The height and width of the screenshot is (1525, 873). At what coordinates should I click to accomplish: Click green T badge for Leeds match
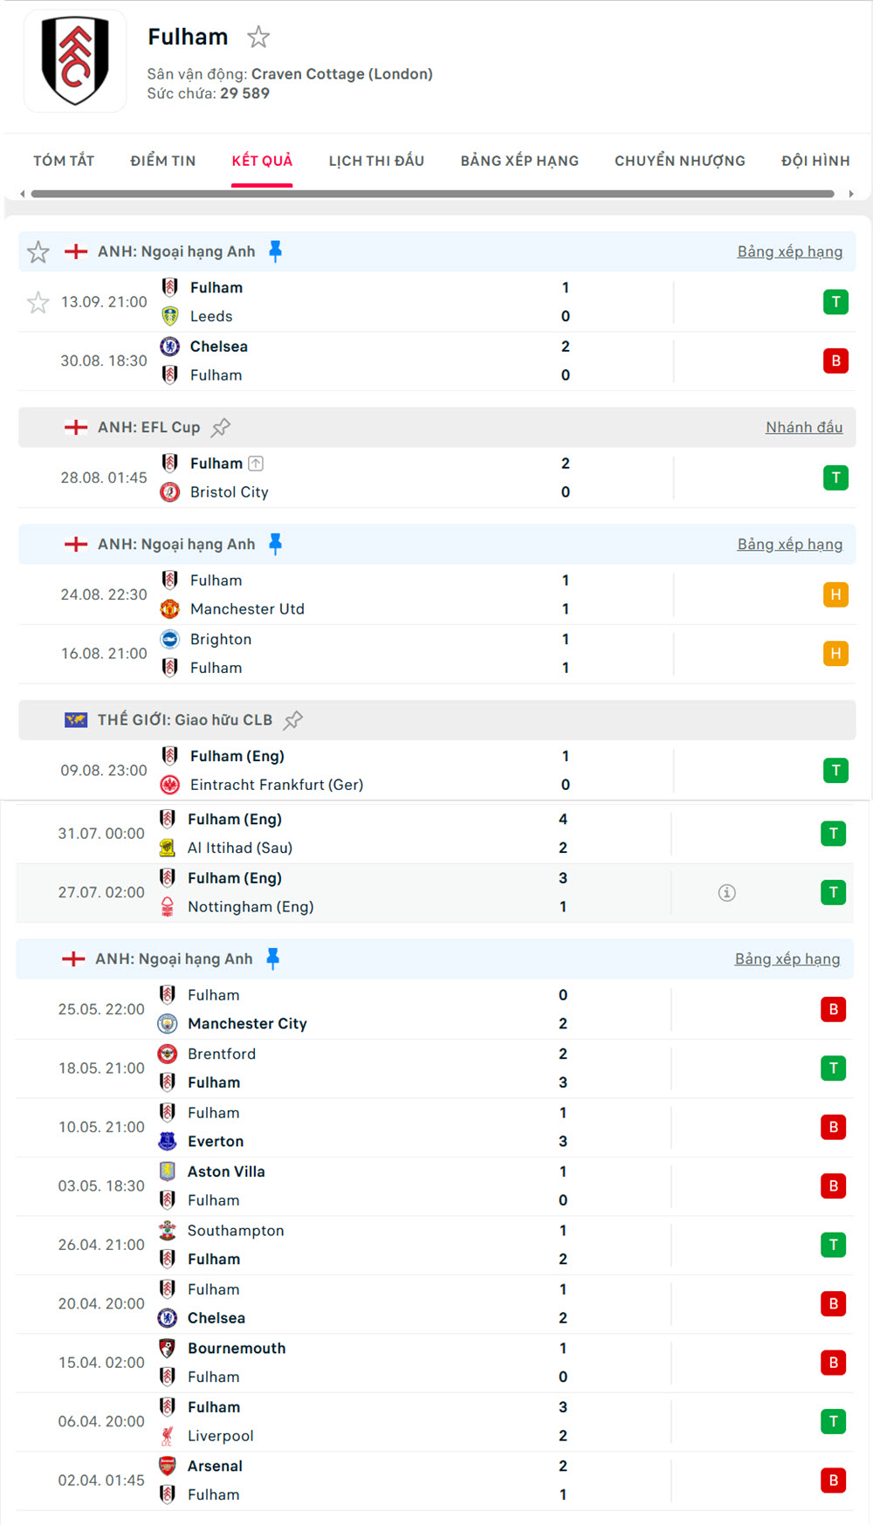click(835, 302)
